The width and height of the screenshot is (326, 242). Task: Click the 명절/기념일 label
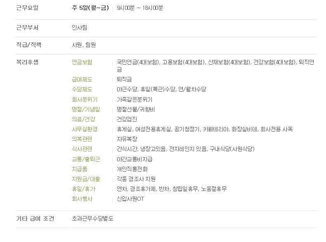click(86, 109)
